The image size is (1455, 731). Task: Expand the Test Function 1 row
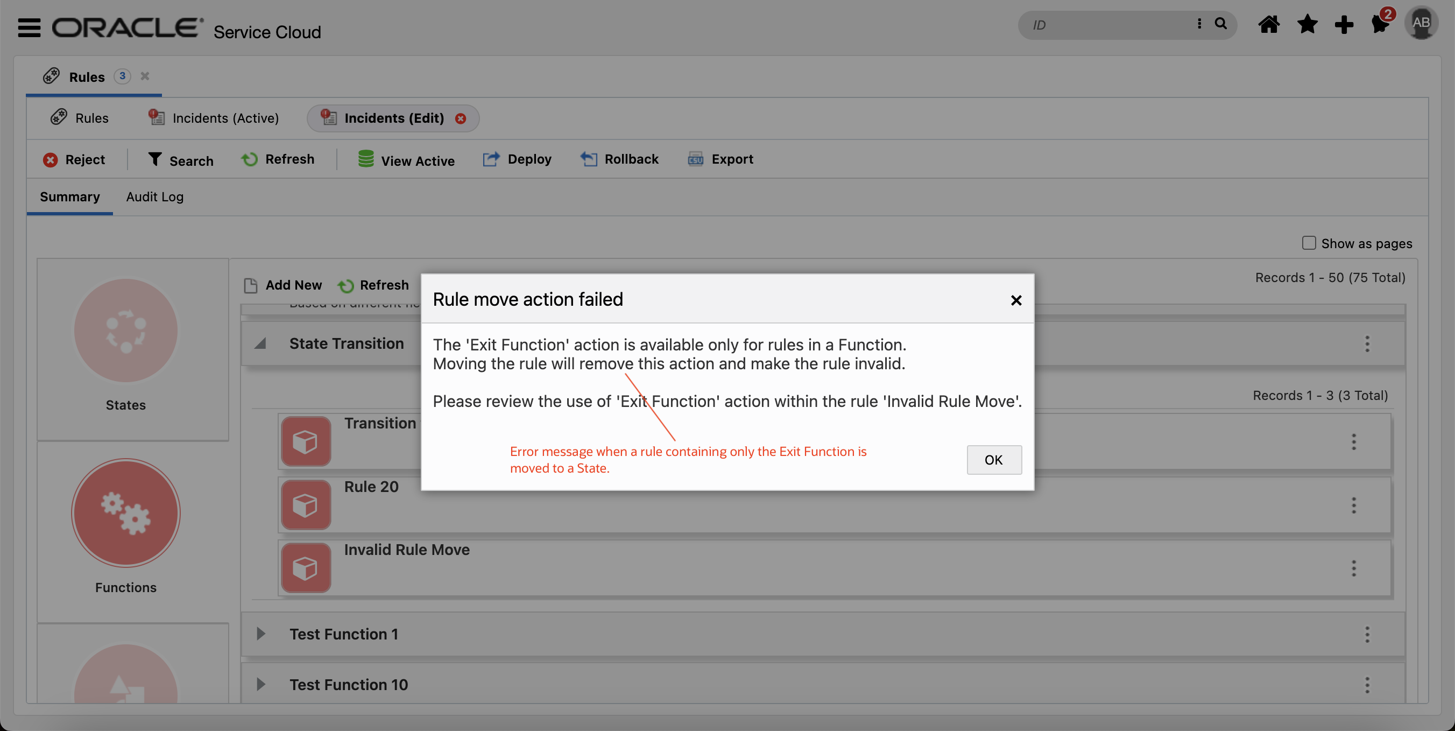click(262, 633)
